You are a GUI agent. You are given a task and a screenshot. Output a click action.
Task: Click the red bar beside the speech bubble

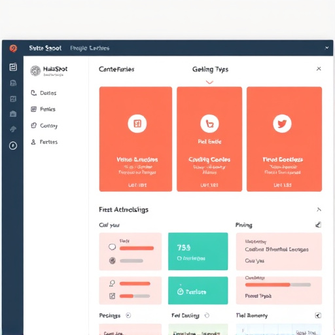coord(137,248)
